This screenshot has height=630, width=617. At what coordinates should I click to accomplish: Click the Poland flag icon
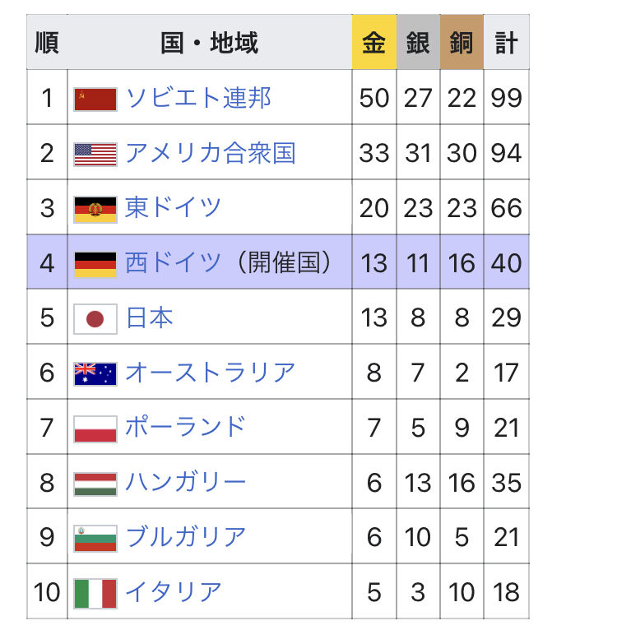coord(95,428)
